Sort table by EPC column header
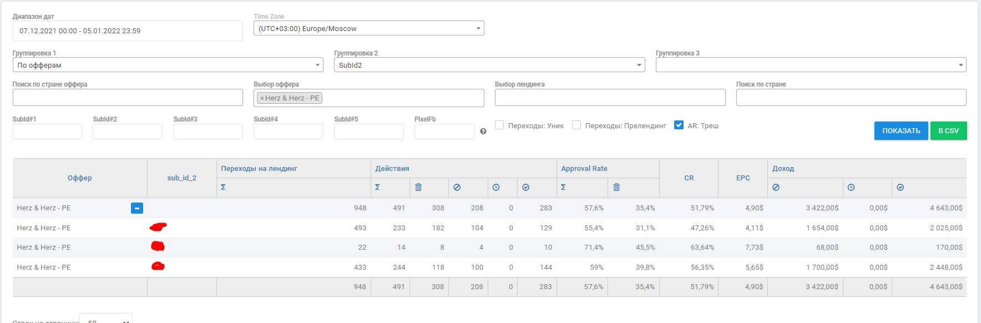Screen dimensions: 981x323 pos(743,178)
